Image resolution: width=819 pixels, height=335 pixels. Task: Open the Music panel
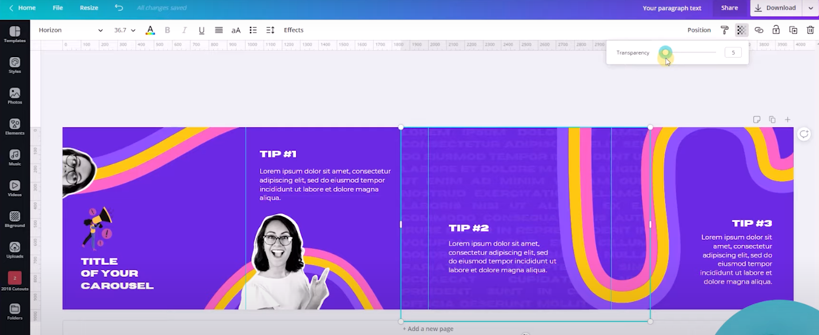pyautogui.click(x=15, y=158)
